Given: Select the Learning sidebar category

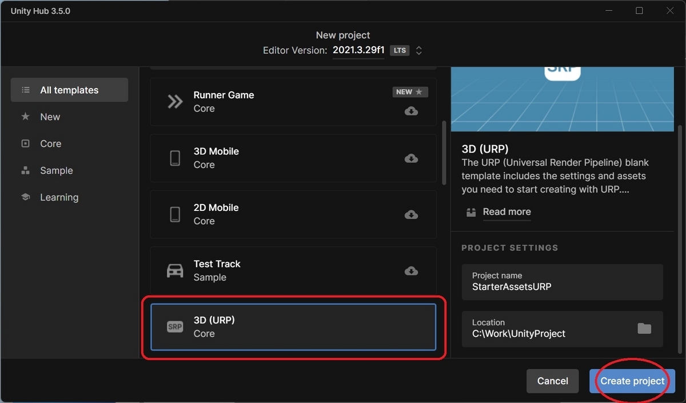Looking at the screenshot, I should point(59,197).
